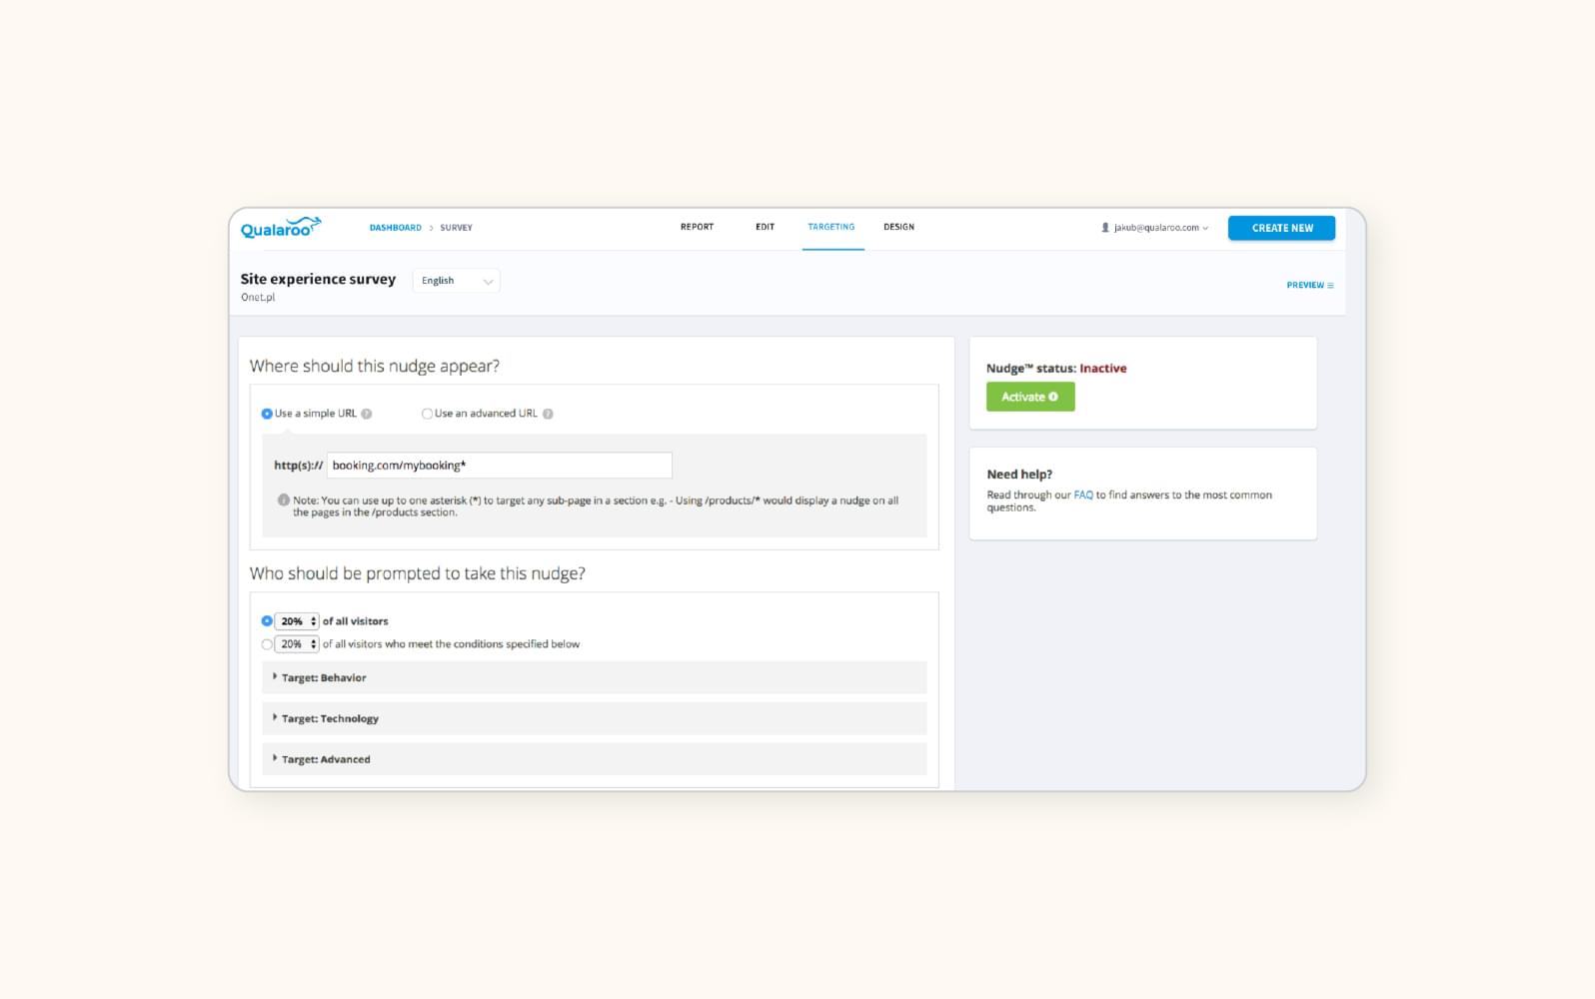The image size is (1595, 999).
Task: Go to Dashboard breadcrumb link
Action: coord(396,228)
